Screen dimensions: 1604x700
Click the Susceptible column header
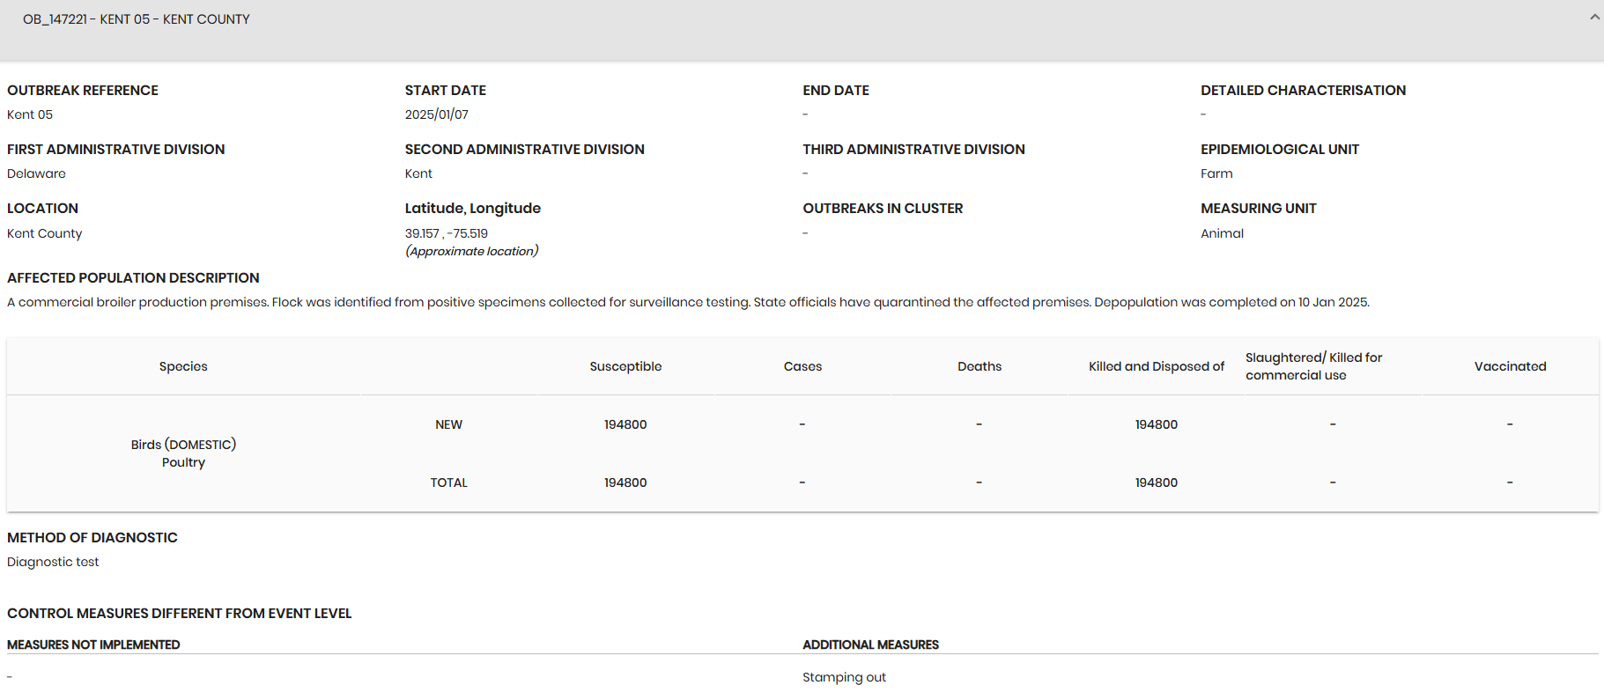625,366
